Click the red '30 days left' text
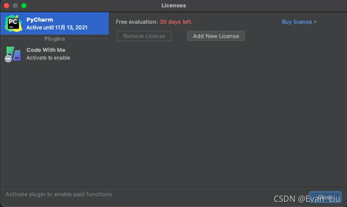The width and height of the screenshot is (347, 207). pyautogui.click(x=176, y=22)
